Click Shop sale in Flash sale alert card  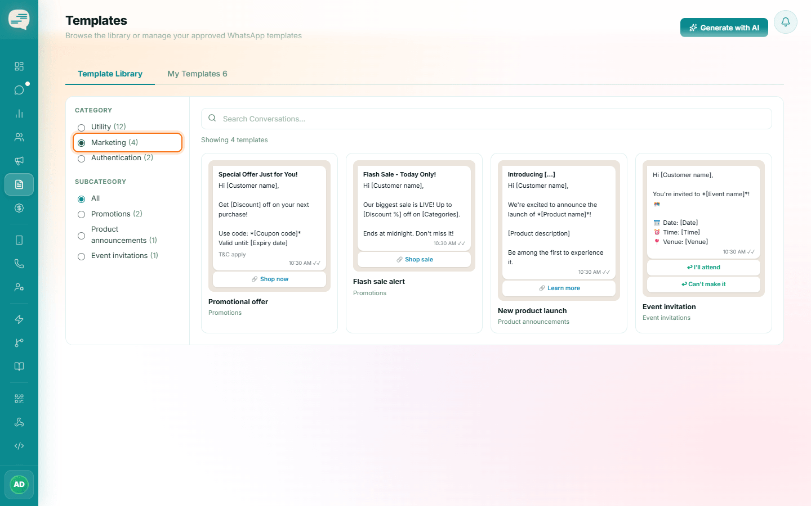click(x=415, y=259)
